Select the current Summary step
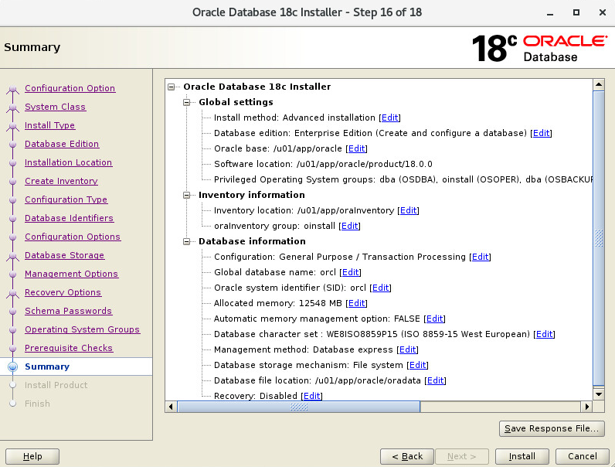 point(47,366)
